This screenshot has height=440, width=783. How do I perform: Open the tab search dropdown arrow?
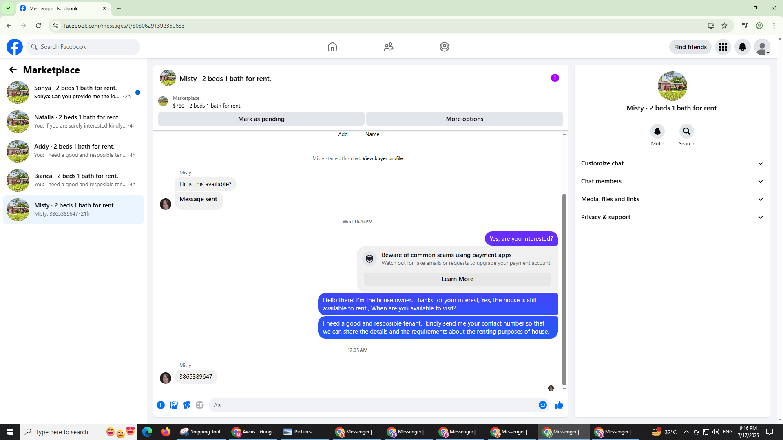coord(8,8)
